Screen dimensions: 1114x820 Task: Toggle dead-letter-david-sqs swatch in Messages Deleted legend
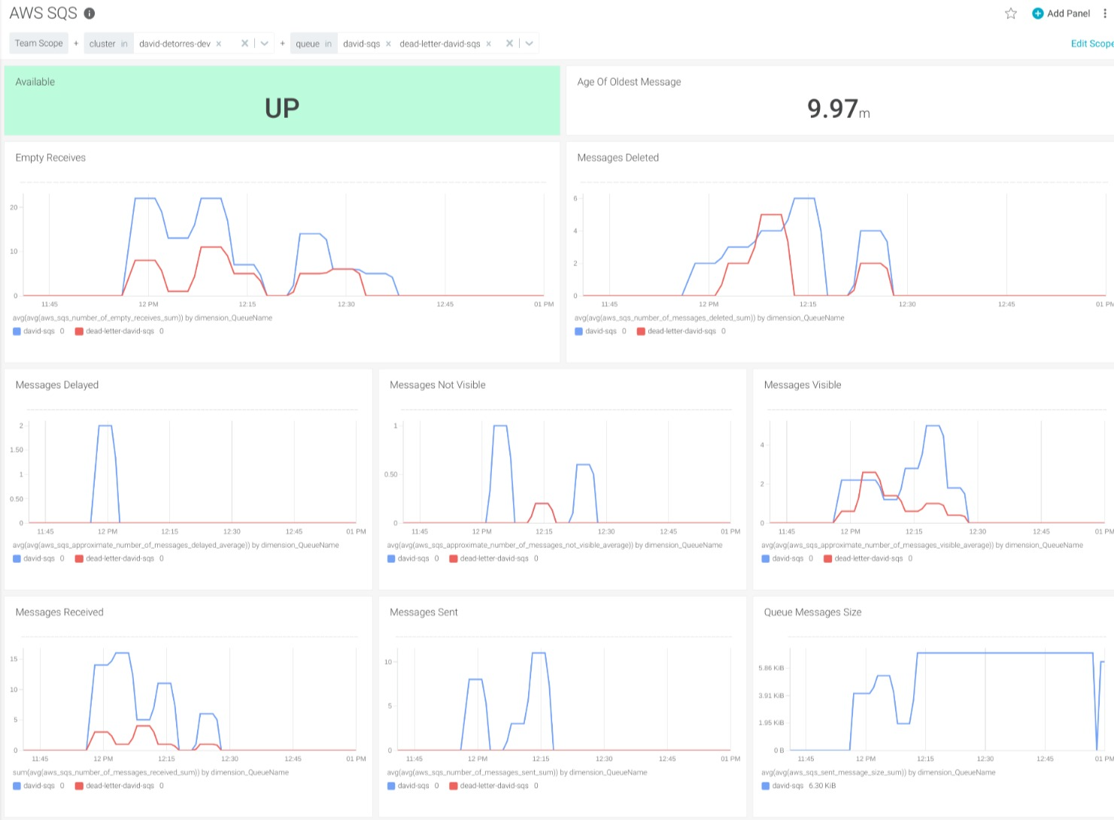point(641,331)
